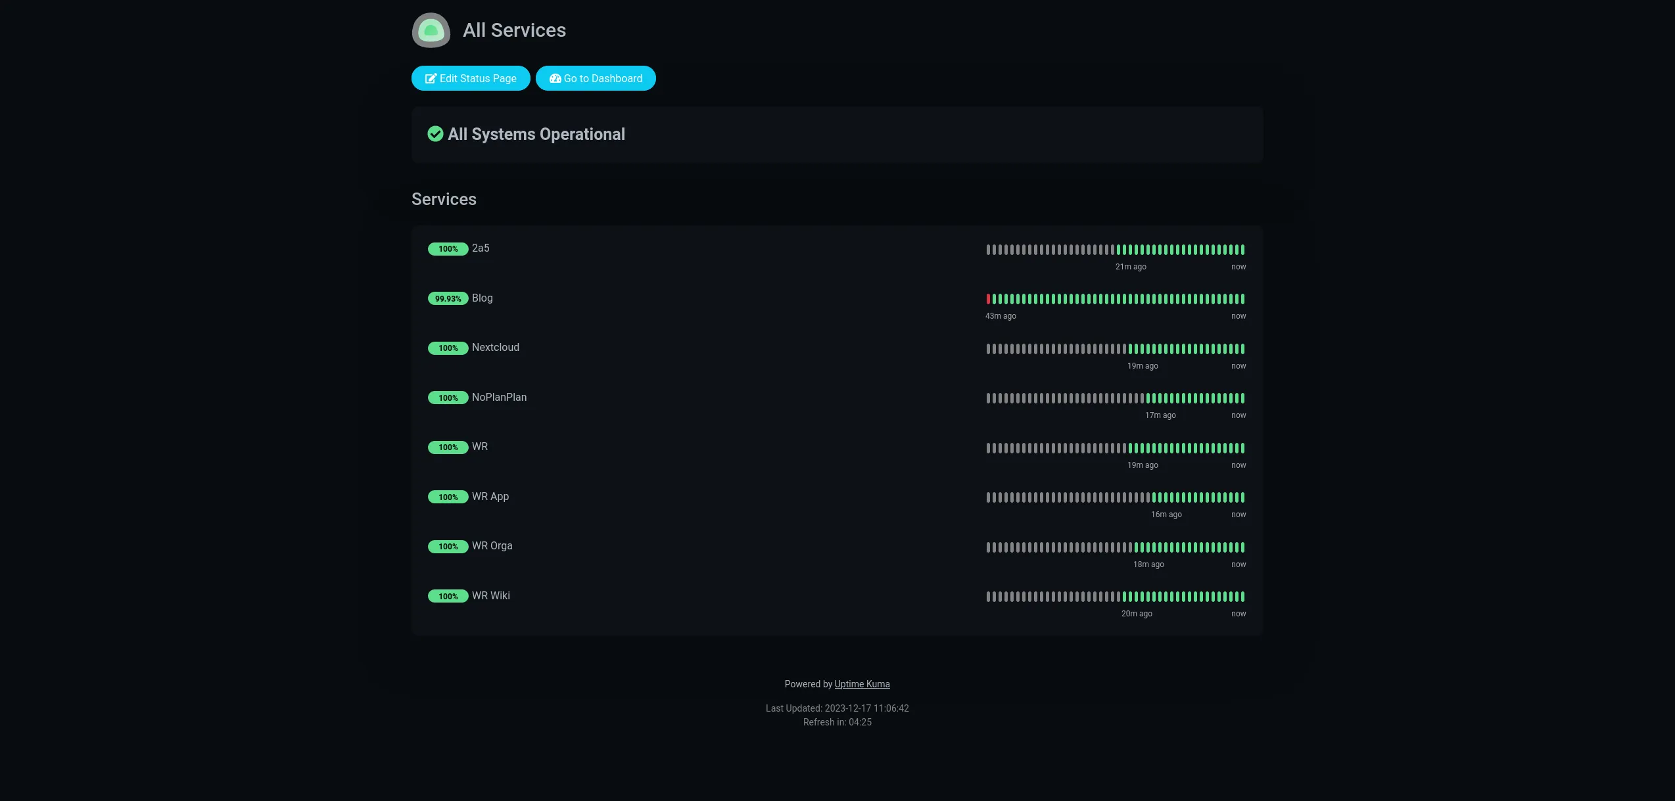Click the 100% badge for WR

[448, 447]
